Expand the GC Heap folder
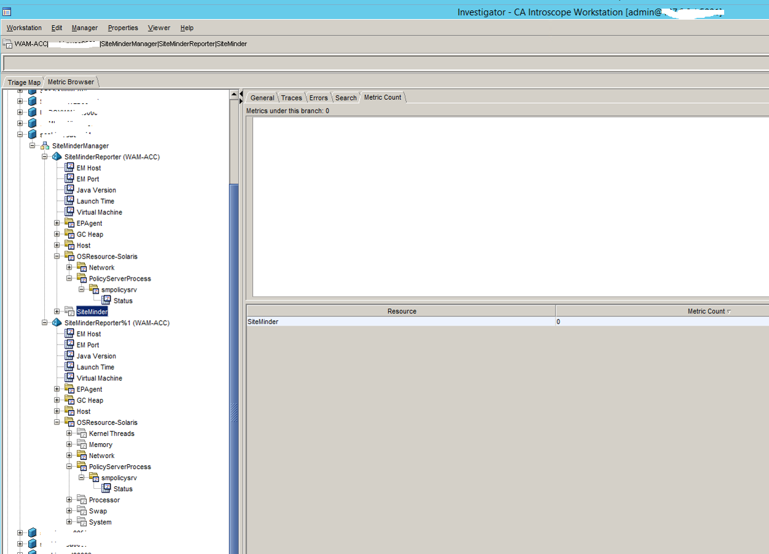Screen dimensions: 769x554 coord(56,234)
